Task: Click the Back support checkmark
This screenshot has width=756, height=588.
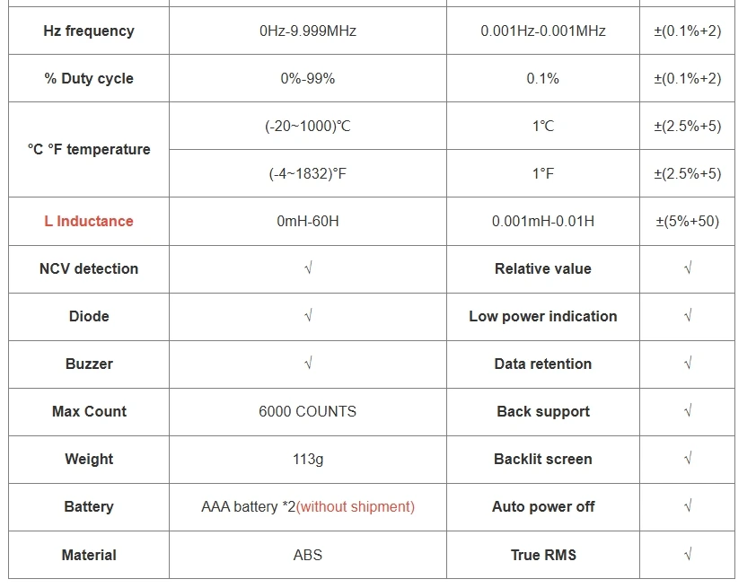Action: tap(688, 410)
